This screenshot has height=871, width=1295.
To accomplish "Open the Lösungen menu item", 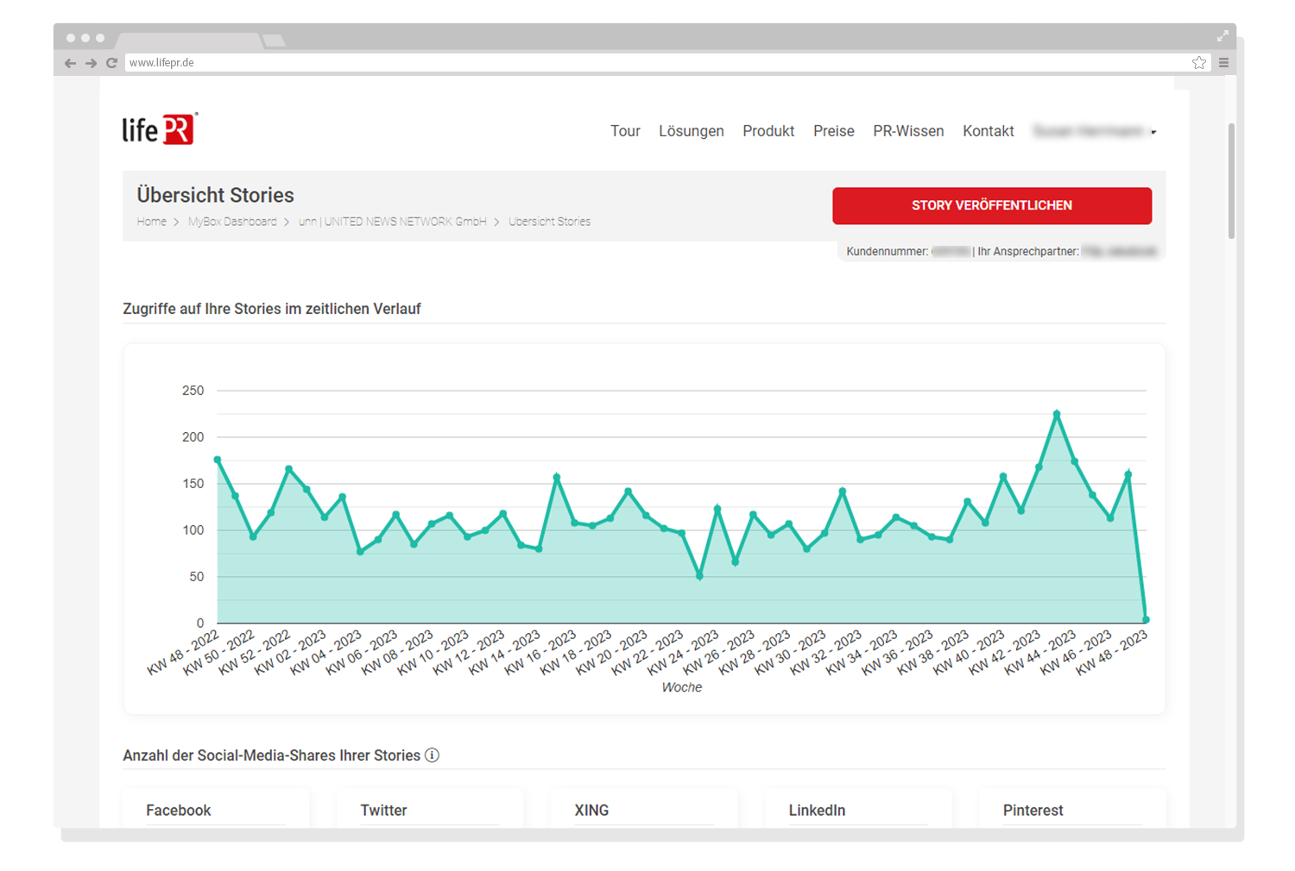I will pos(691,131).
